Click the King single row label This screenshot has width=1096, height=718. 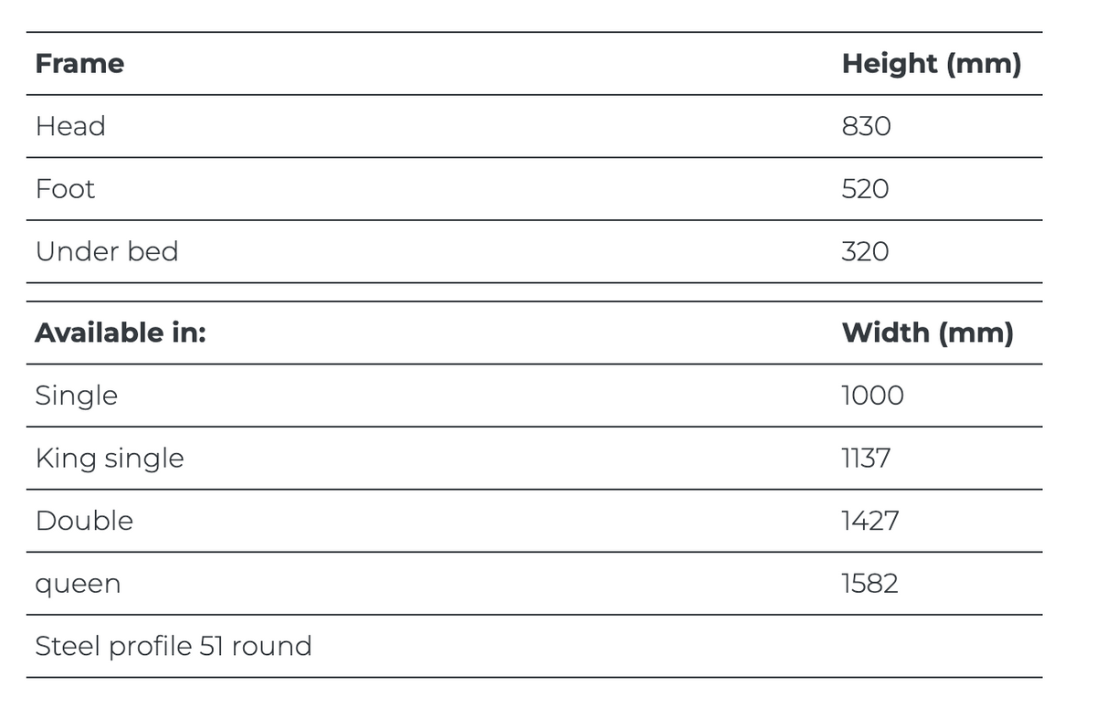[x=110, y=458]
